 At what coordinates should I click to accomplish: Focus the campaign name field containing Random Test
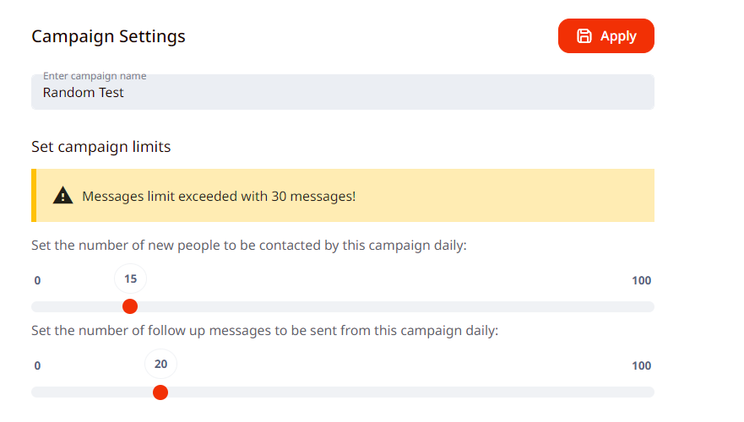[342, 93]
